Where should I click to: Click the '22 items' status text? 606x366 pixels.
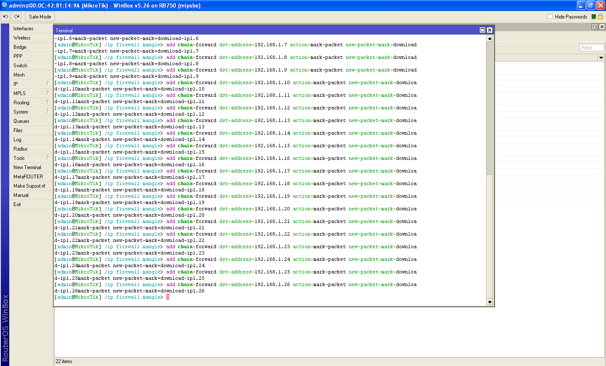point(64,361)
